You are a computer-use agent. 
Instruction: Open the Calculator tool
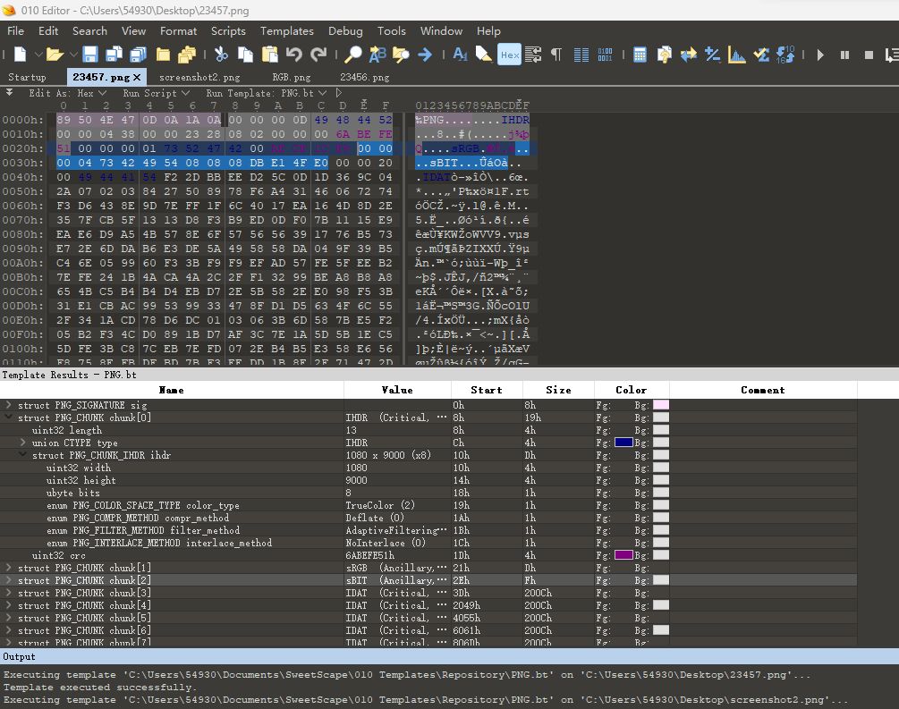tap(640, 55)
